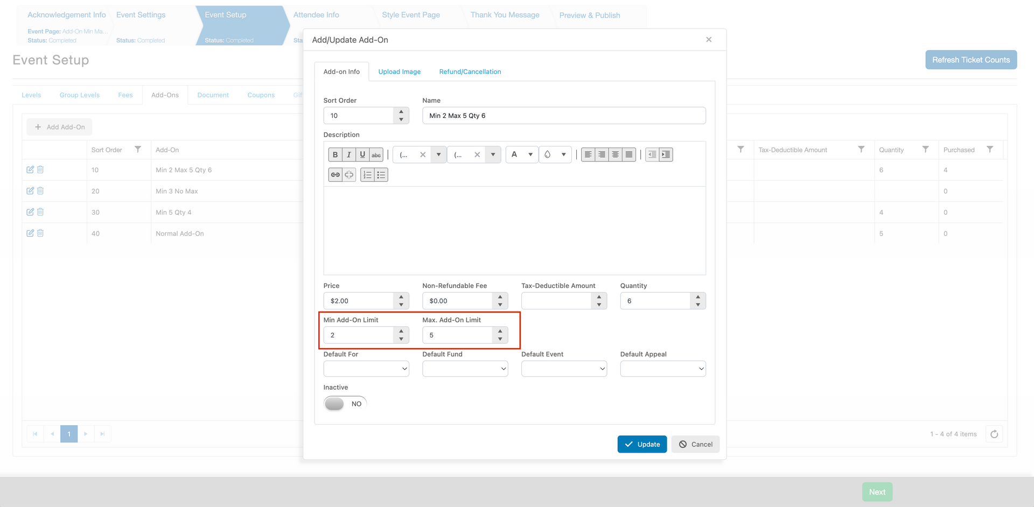
Task: Outdent the description paragraph
Action: [652, 155]
